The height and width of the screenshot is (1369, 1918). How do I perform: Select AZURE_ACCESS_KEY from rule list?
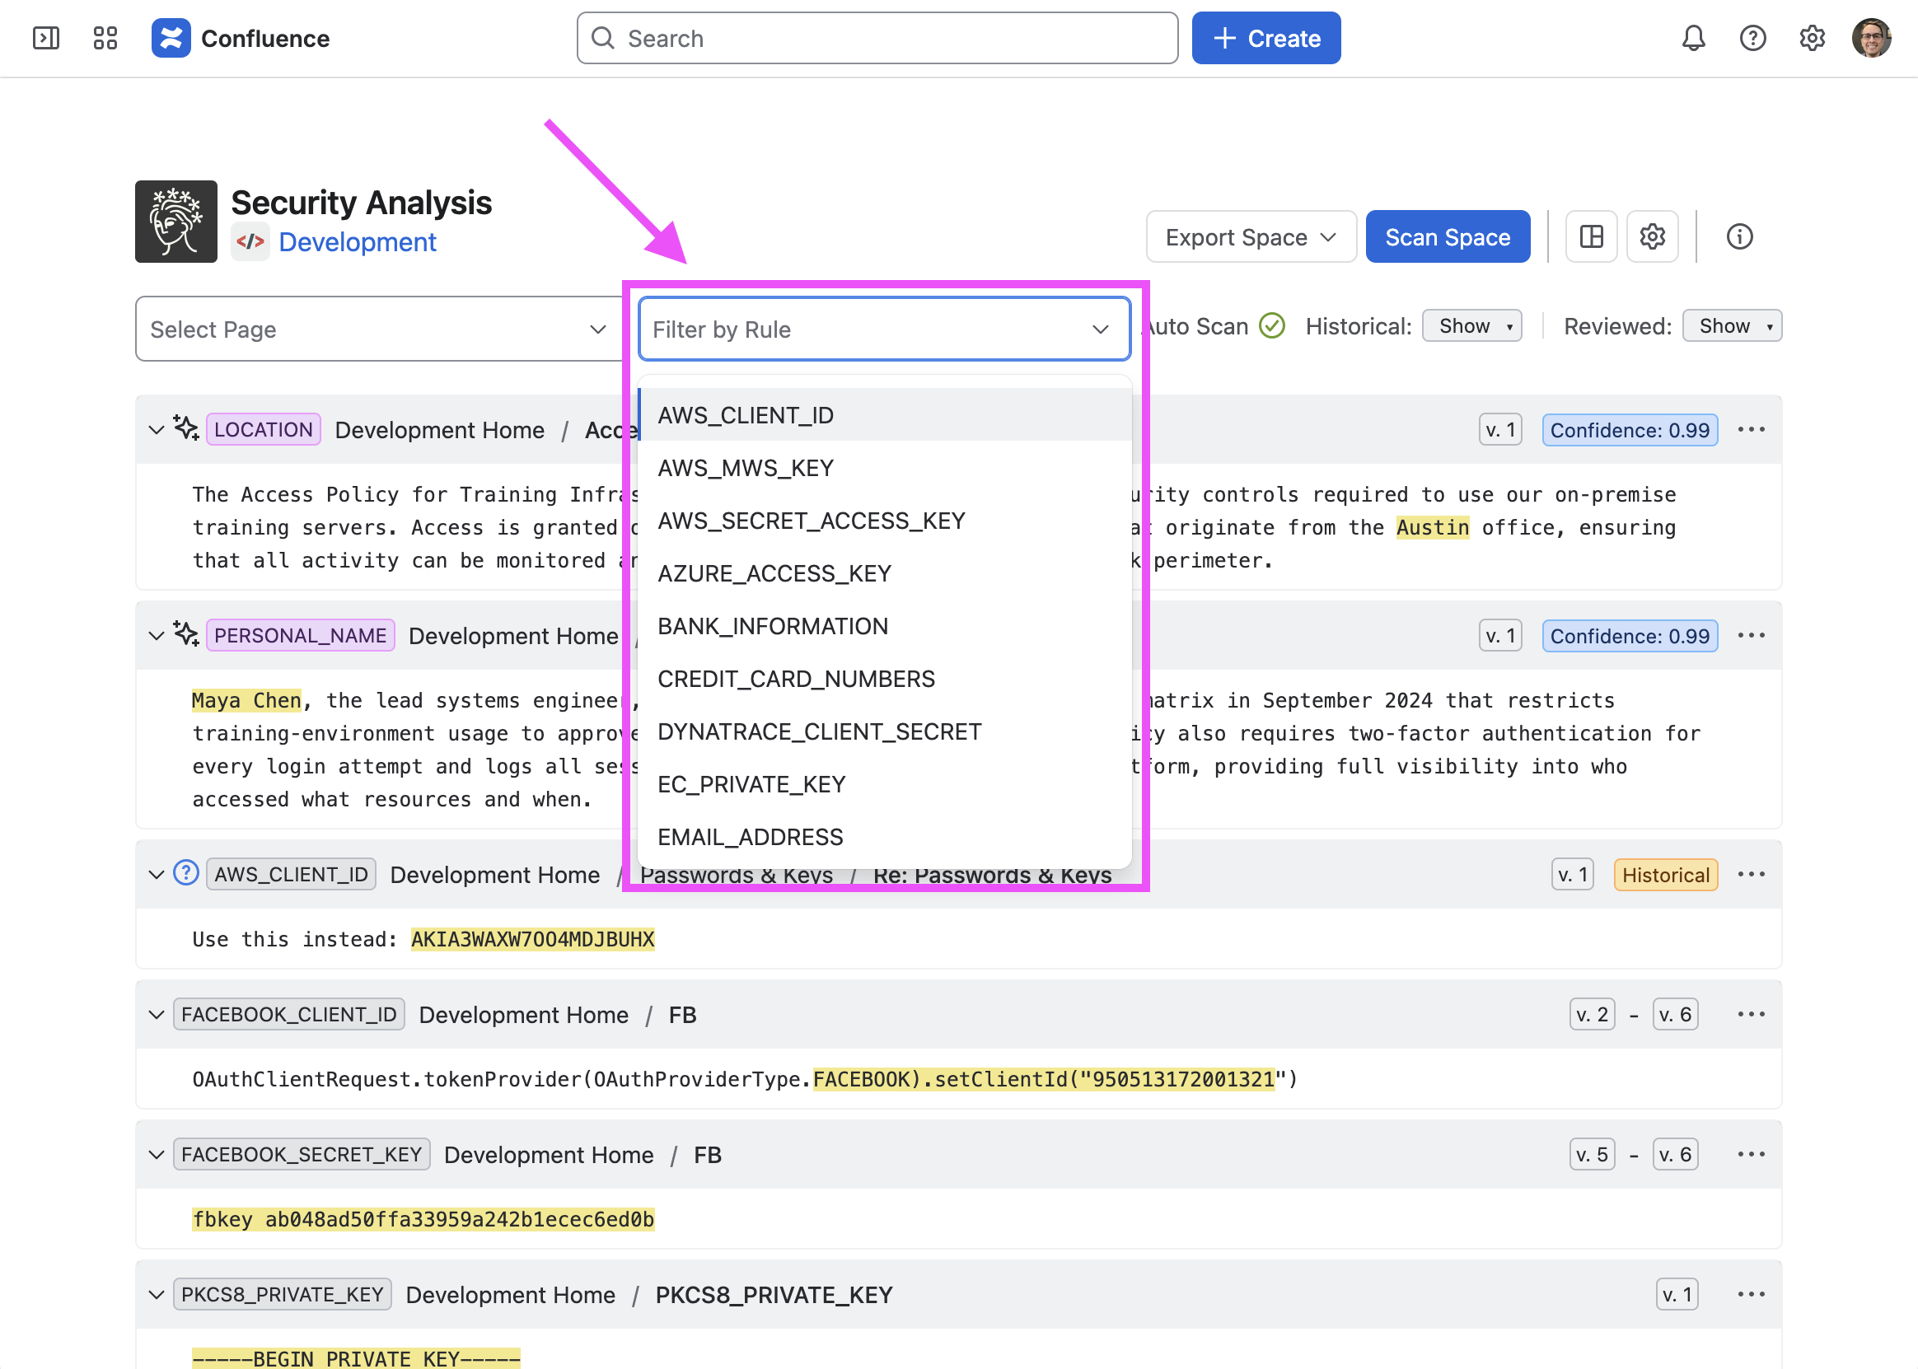[884, 573]
